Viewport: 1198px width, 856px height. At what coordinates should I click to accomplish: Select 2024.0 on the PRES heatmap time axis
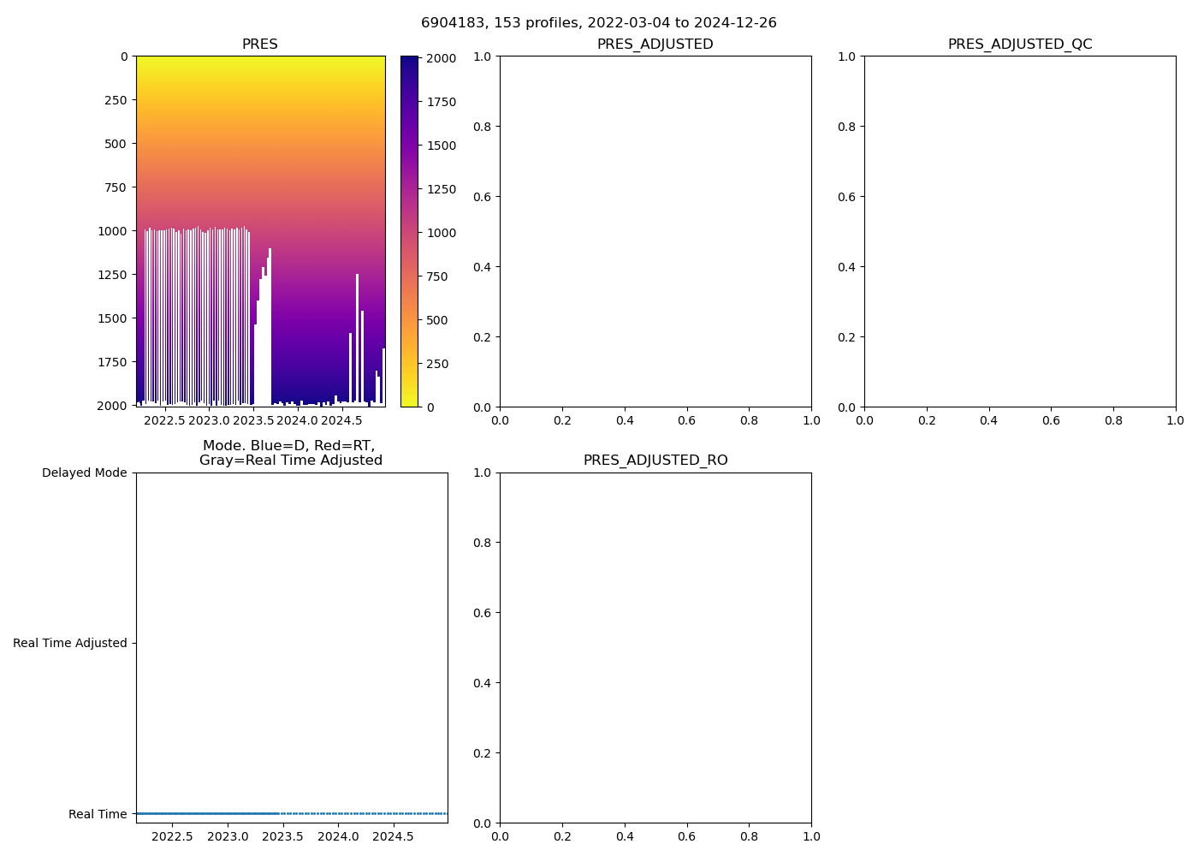tap(297, 421)
